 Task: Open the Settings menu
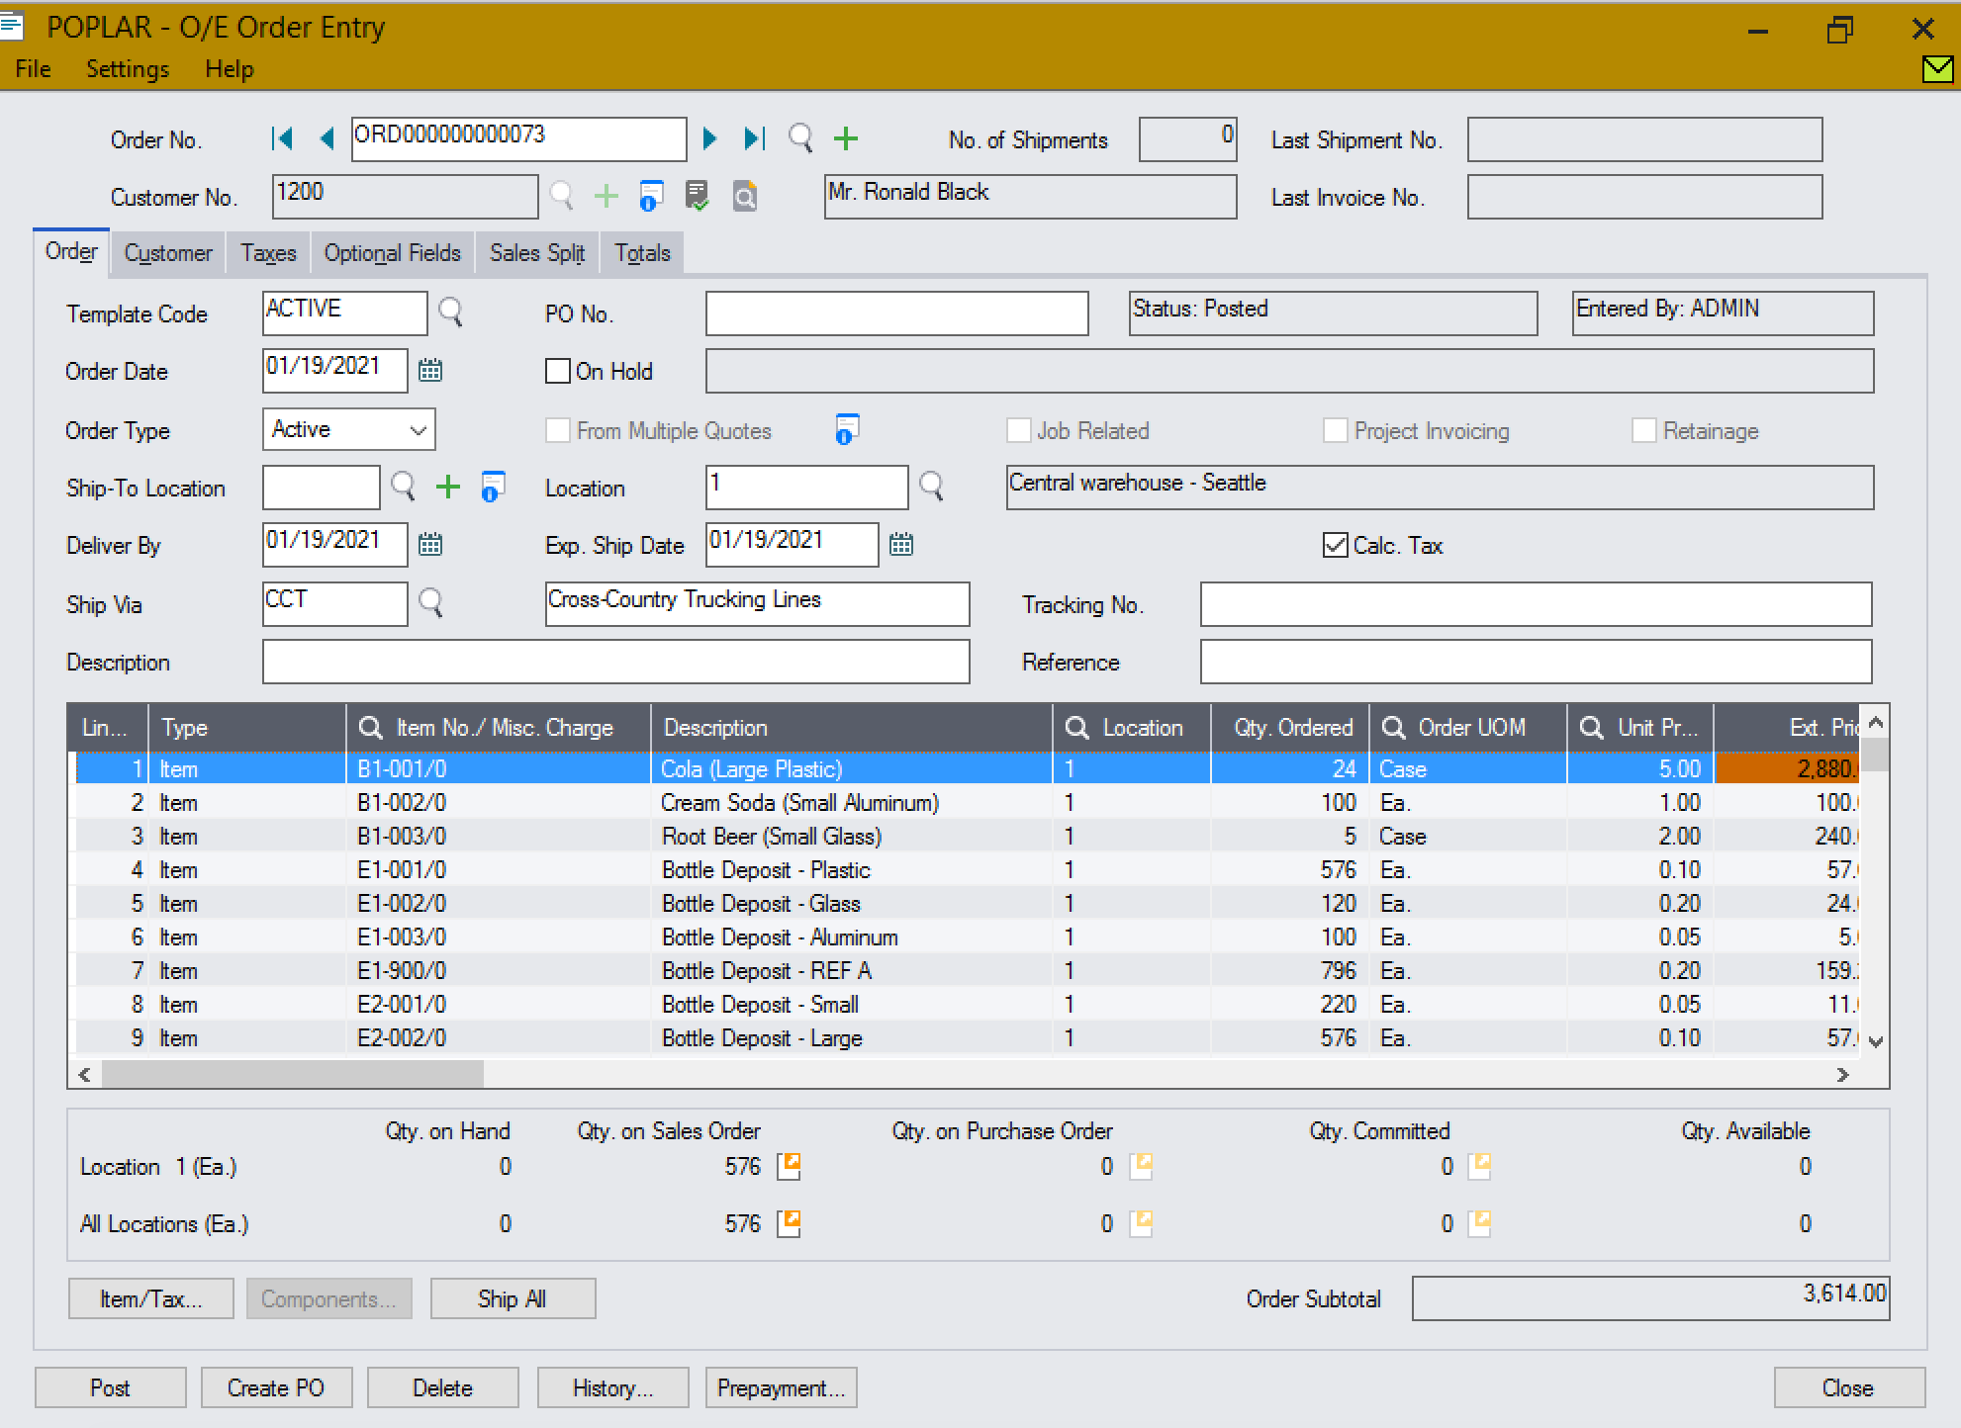tap(128, 69)
